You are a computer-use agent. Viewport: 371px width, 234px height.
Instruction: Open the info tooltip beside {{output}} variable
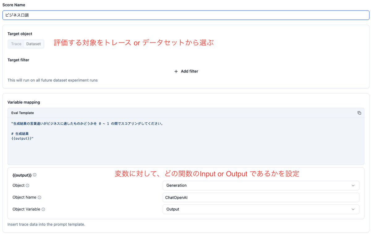pos(34,174)
